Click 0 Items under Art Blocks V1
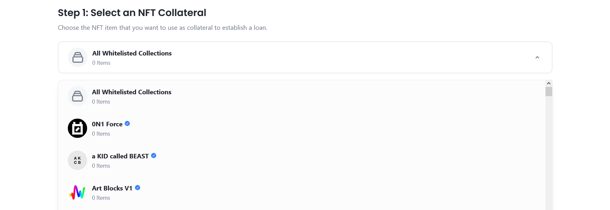Viewport: 610px width, 210px height. click(x=101, y=198)
